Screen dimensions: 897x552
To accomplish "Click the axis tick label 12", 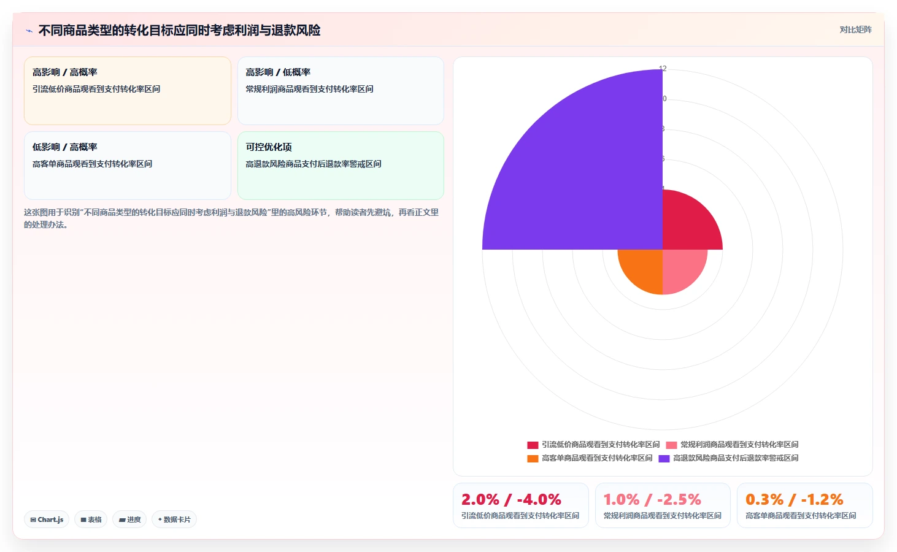I will [663, 69].
